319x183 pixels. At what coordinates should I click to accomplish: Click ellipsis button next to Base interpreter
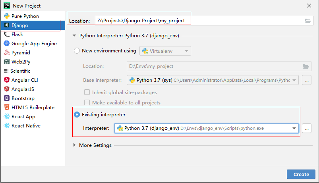point(307,80)
